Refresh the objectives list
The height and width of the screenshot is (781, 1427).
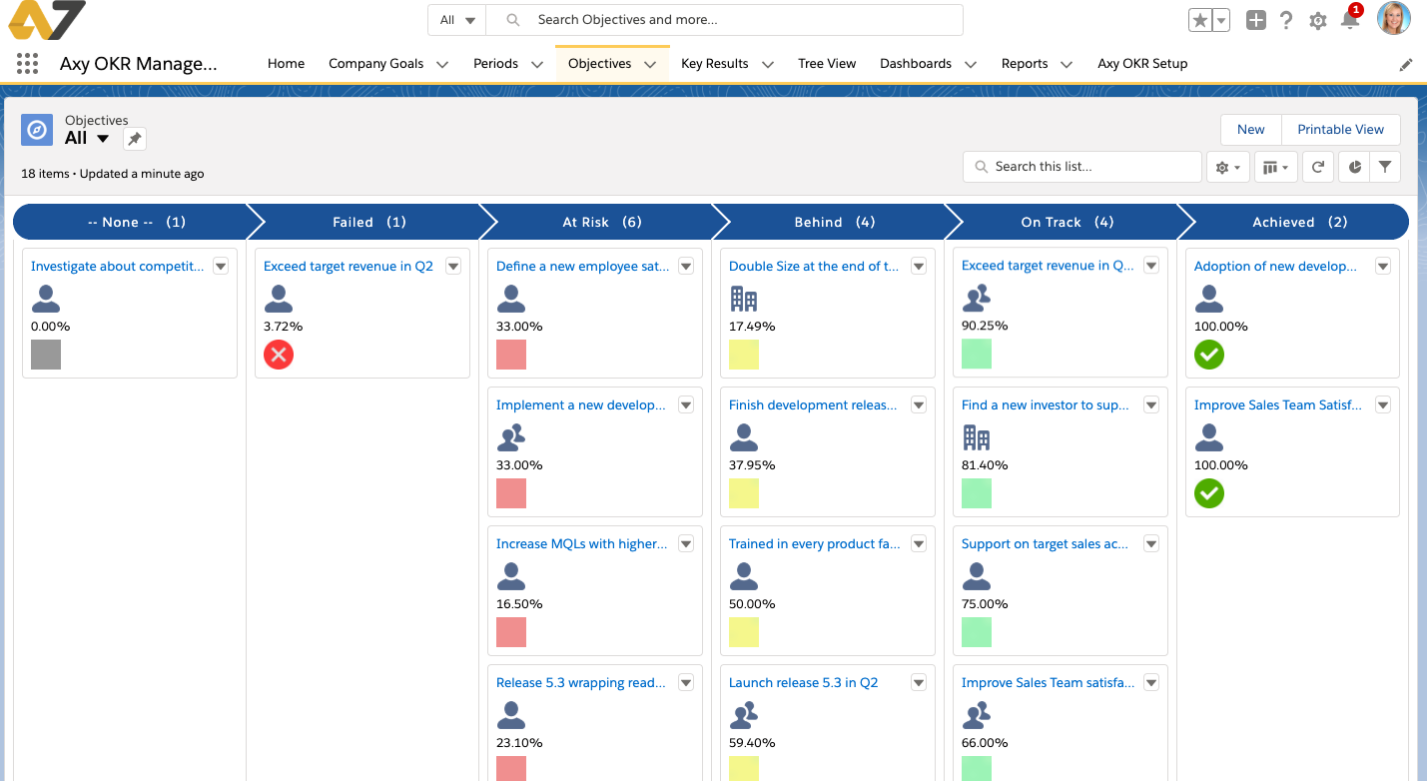pyautogui.click(x=1318, y=167)
